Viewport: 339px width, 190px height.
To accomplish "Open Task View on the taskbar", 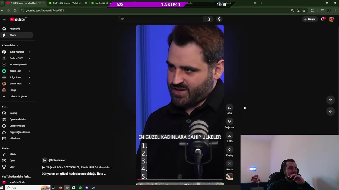I will pyautogui.click(x=53, y=188).
